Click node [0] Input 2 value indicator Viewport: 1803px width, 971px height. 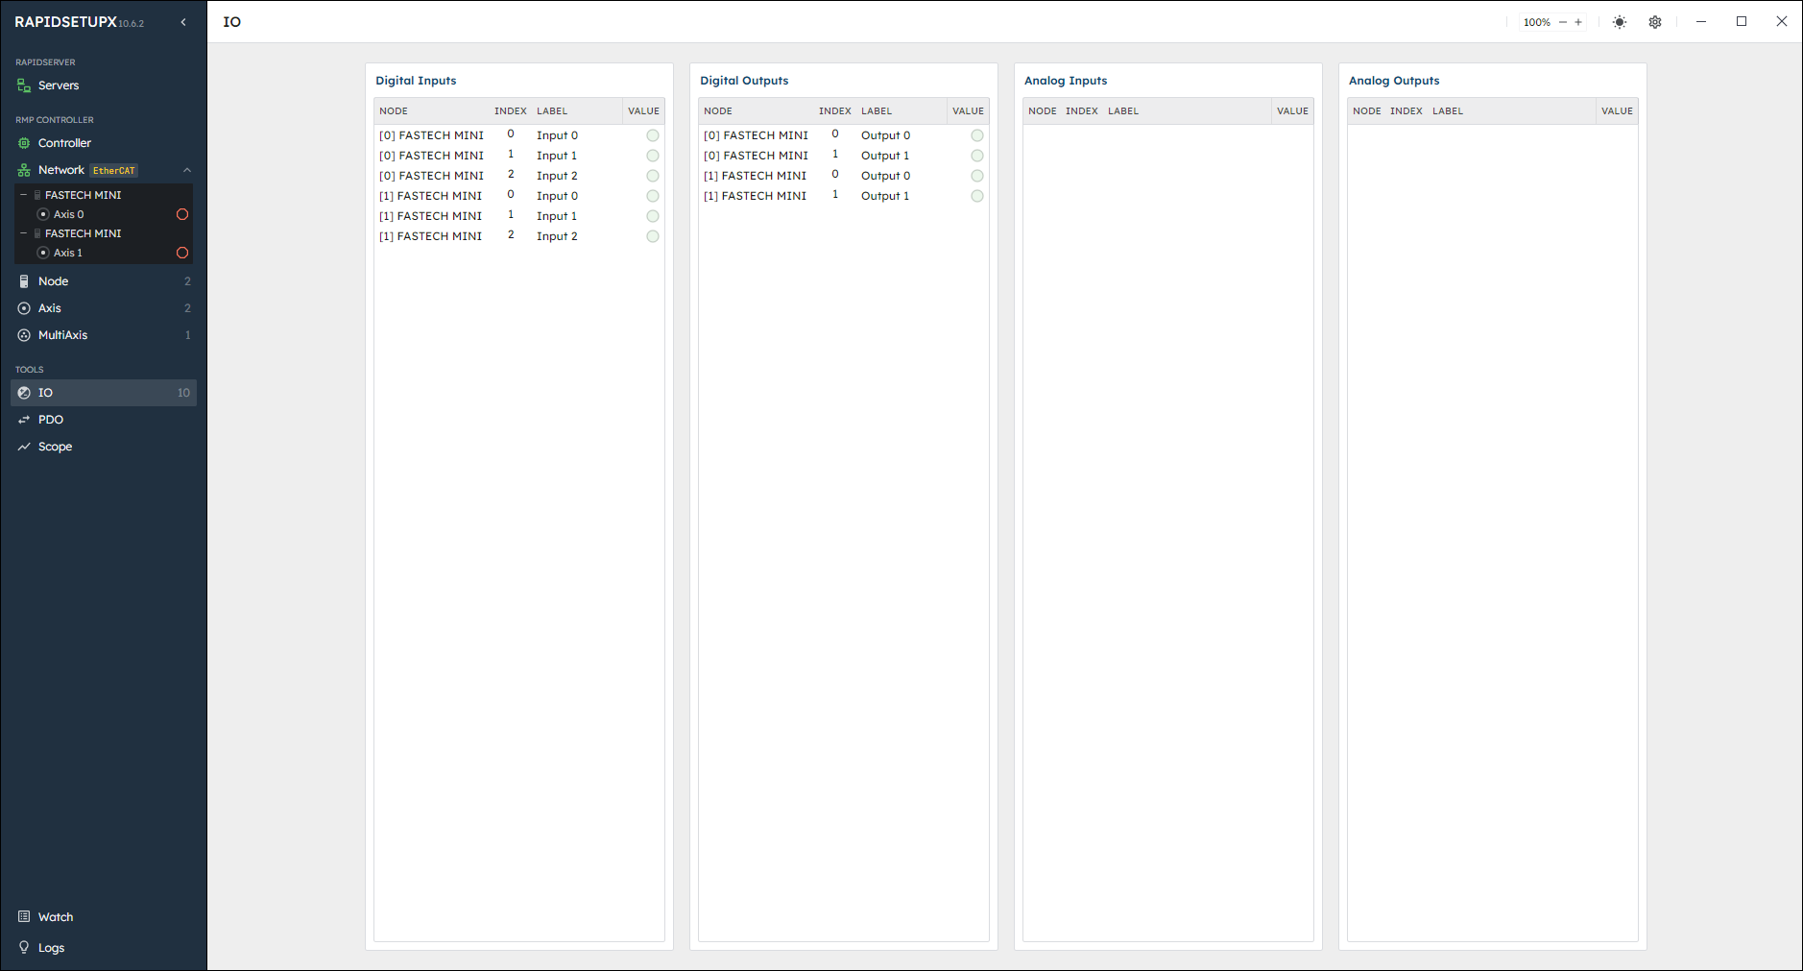[x=653, y=176]
